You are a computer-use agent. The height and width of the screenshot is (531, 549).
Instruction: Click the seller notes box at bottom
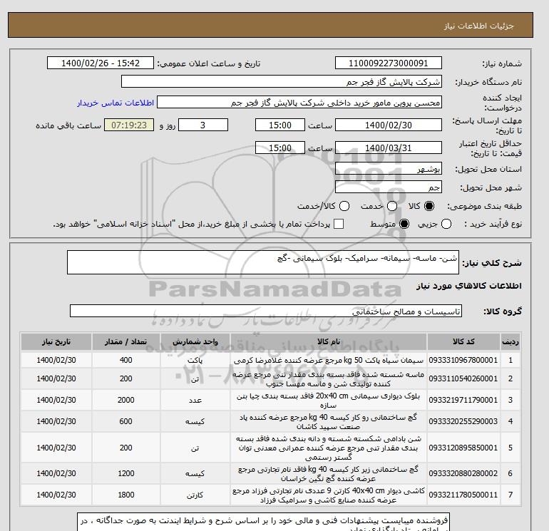(262, 522)
